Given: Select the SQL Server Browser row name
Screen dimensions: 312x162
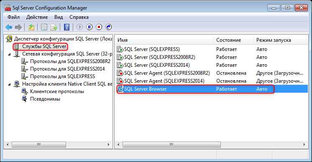Looking at the screenshot, I should coord(145,89).
